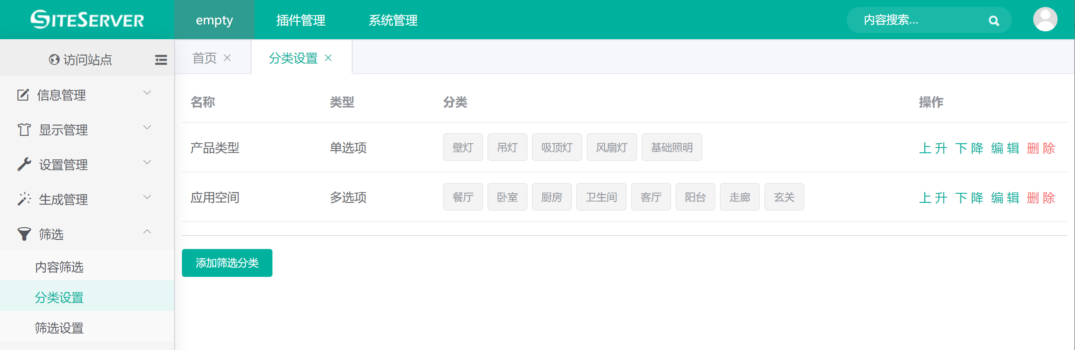Click the 添加筛选分类 button
Viewport: 1075px width, 350px height.
click(x=227, y=263)
